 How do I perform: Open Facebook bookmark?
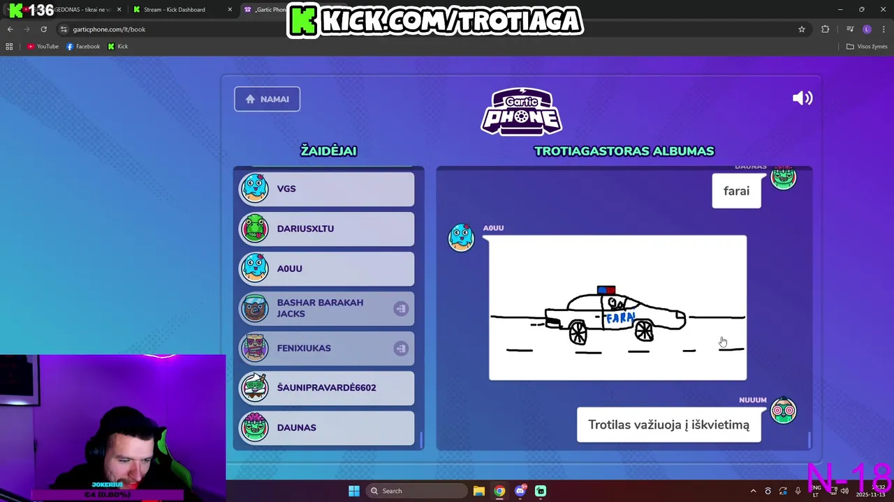(x=83, y=47)
